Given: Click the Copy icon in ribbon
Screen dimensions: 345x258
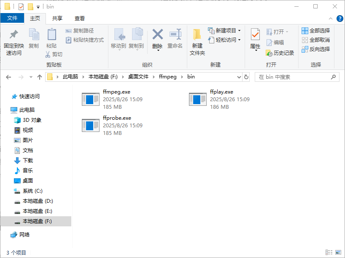Looking at the screenshot, I should 34,34.
